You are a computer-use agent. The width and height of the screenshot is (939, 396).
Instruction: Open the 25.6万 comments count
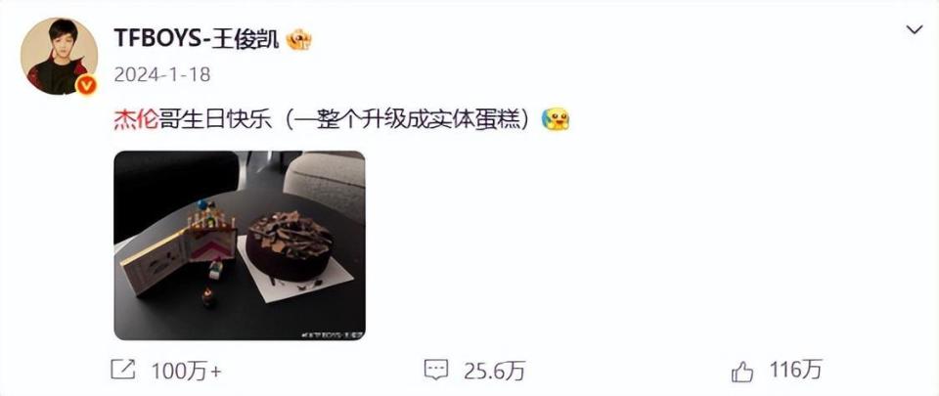coord(495,372)
